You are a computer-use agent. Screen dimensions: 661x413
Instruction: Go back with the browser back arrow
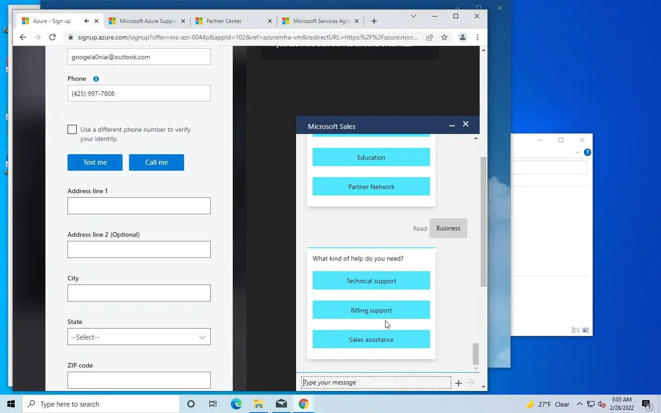point(23,38)
